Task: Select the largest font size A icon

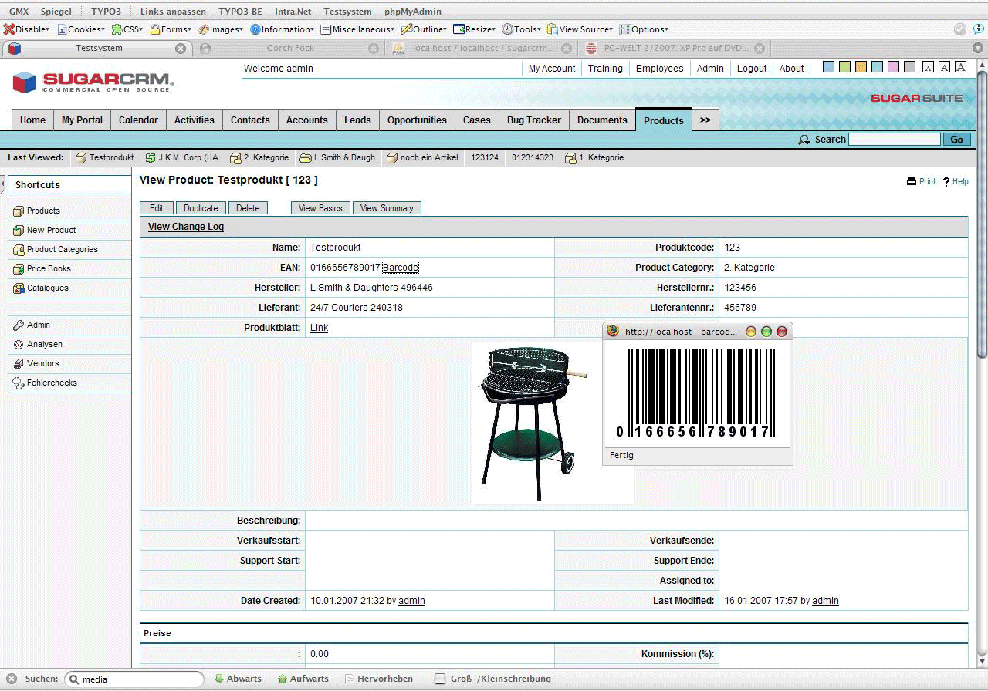Action: (961, 67)
